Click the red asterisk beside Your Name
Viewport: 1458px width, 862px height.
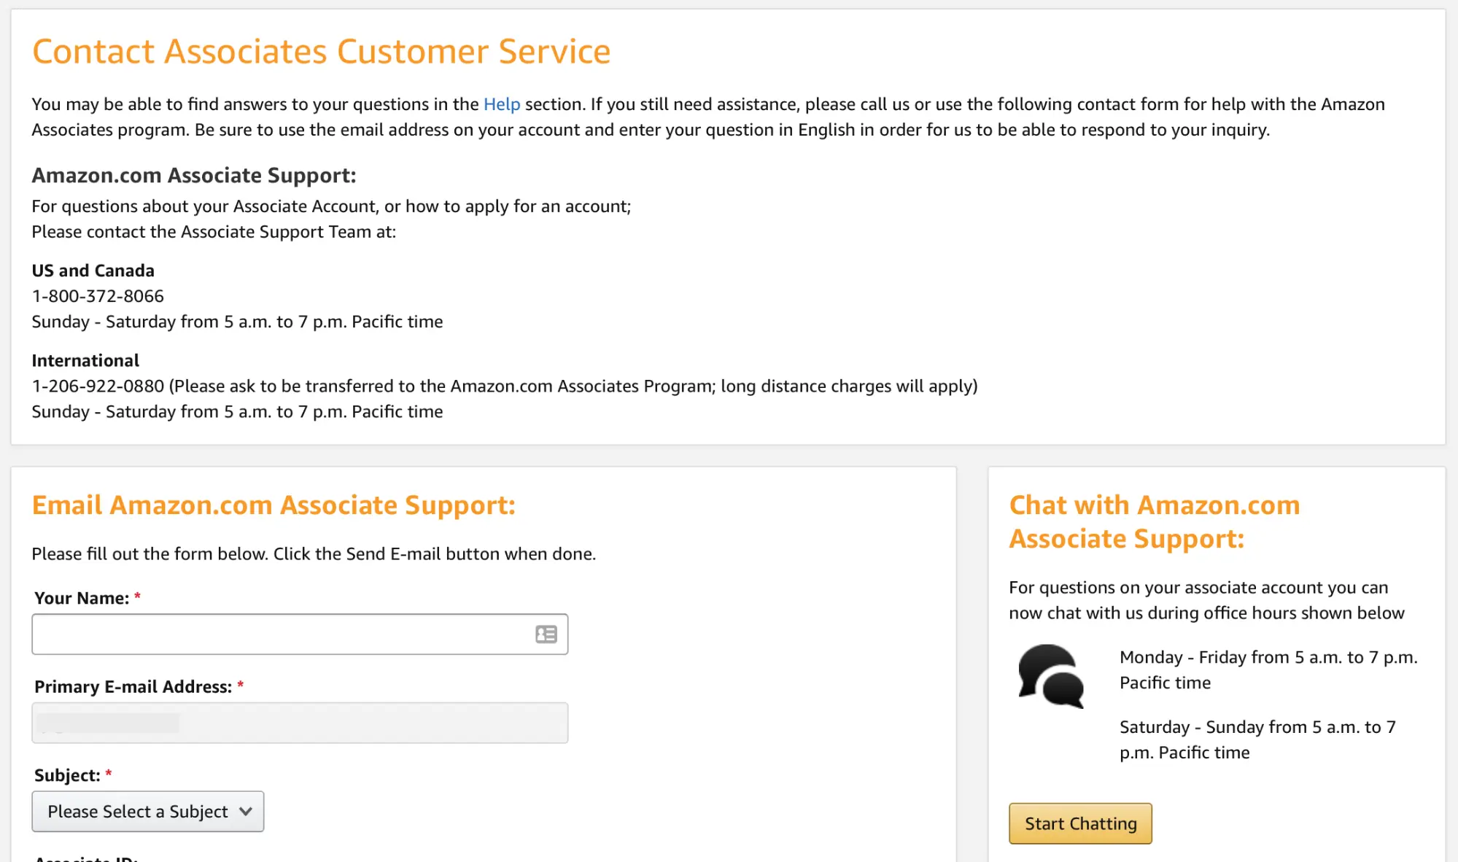pos(137,597)
